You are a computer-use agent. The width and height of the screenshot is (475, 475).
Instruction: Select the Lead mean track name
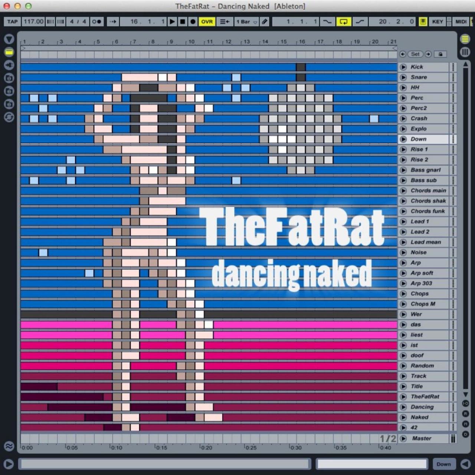point(426,242)
